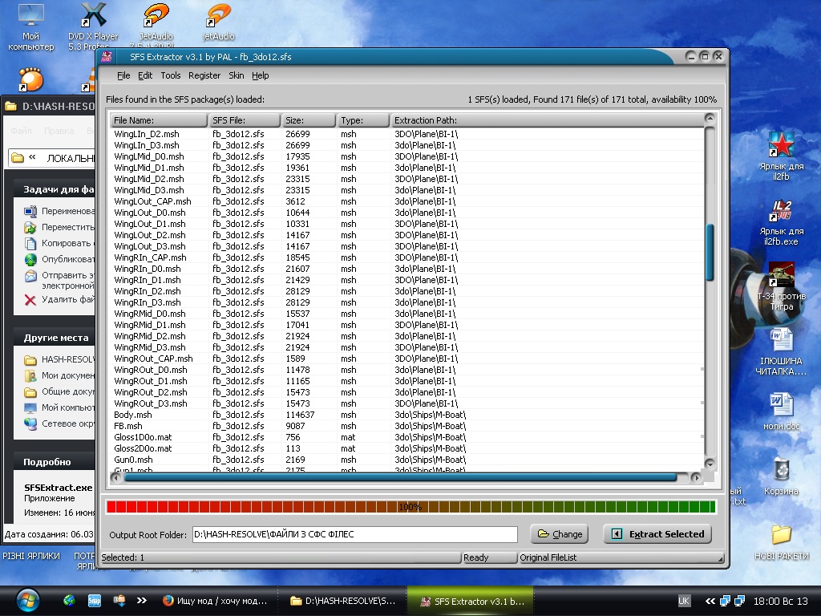Open the Help menu
This screenshot has width=821, height=616.
click(x=261, y=75)
